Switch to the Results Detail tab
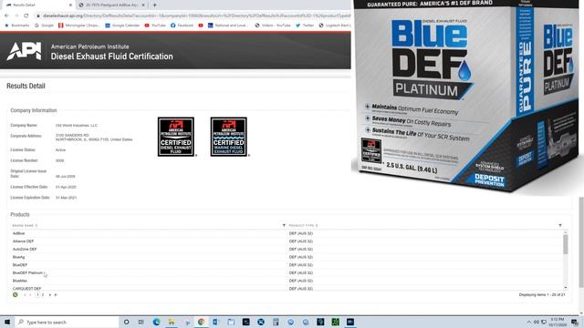 click(37, 5)
